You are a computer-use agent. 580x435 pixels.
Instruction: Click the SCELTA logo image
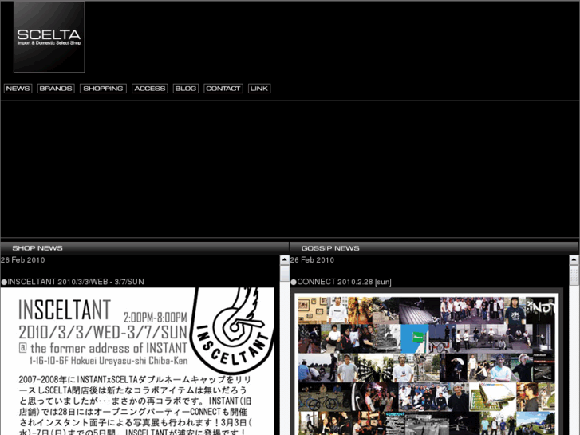(x=49, y=37)
